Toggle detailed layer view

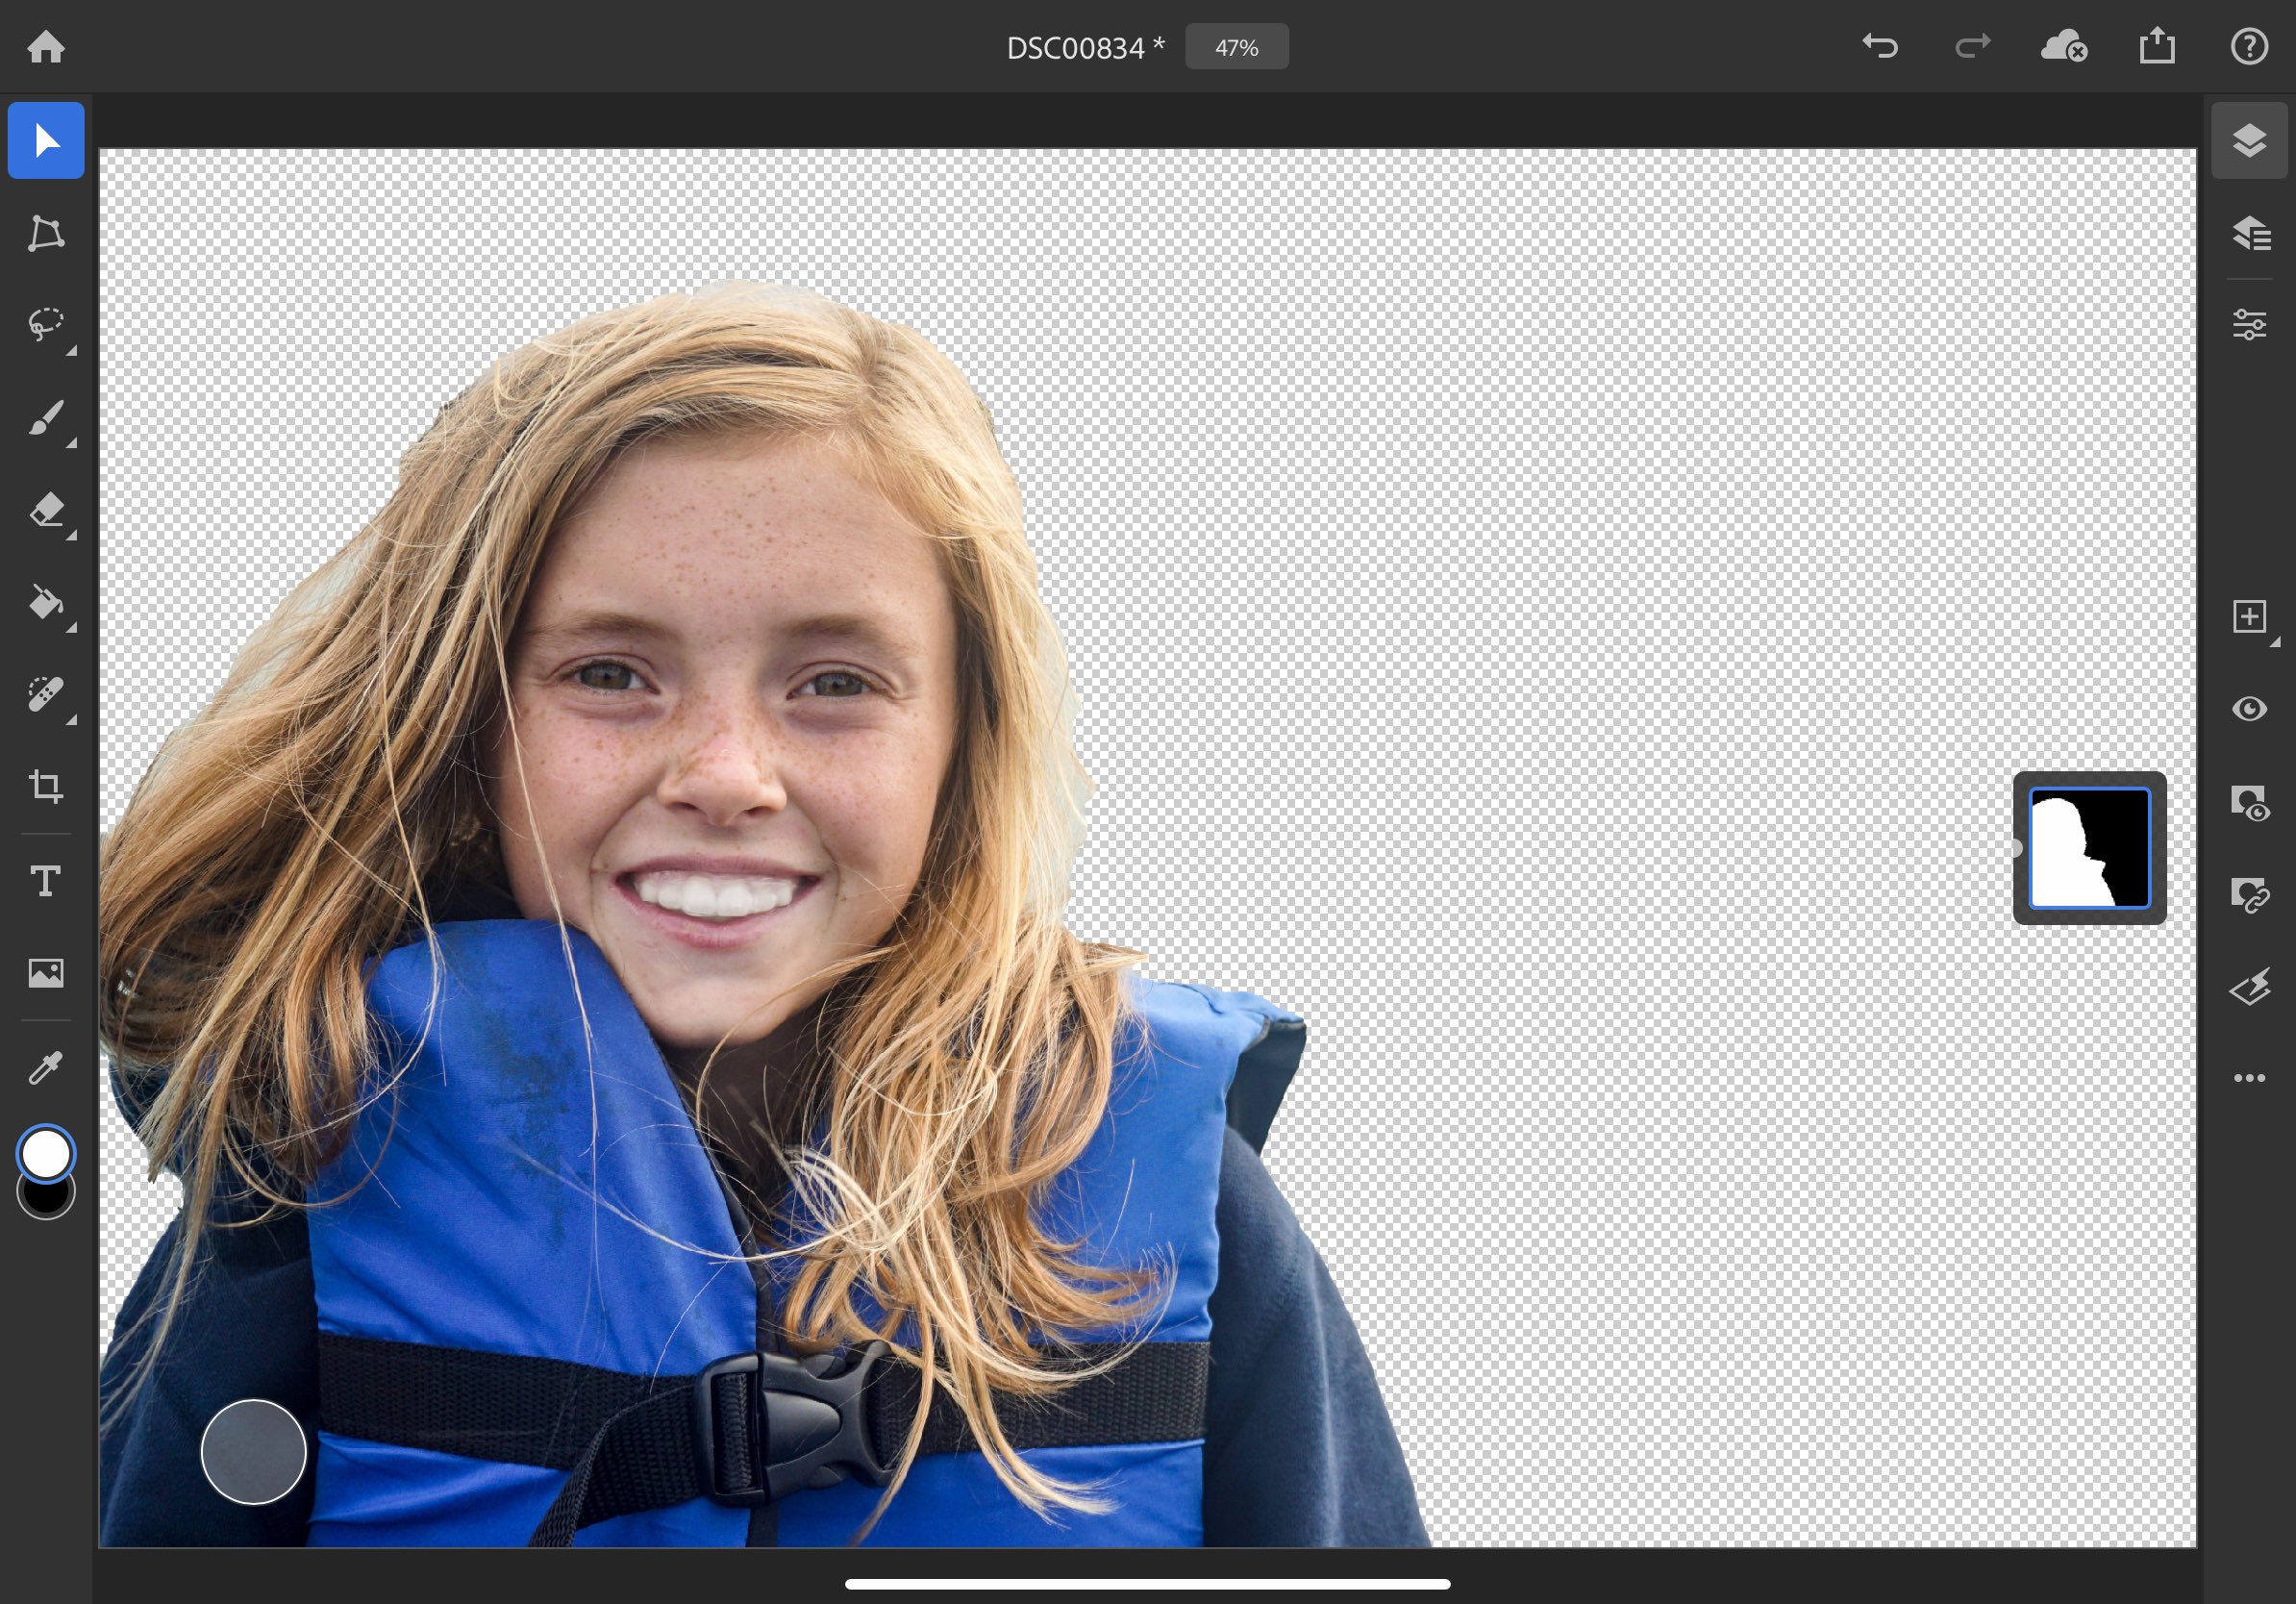click(2249, 233)
